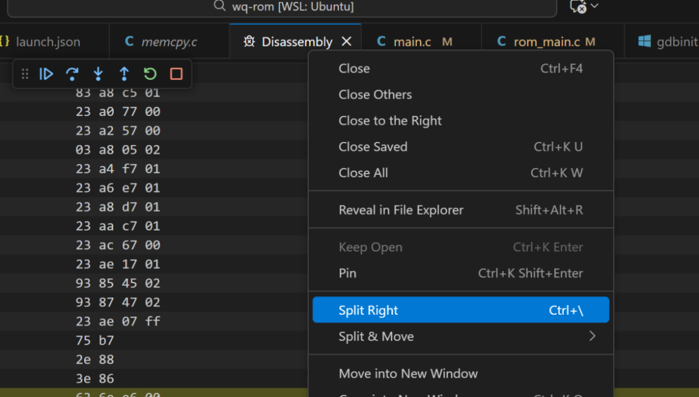Choose Pin in the context menu
699x397 pixels.
(461, 273)
